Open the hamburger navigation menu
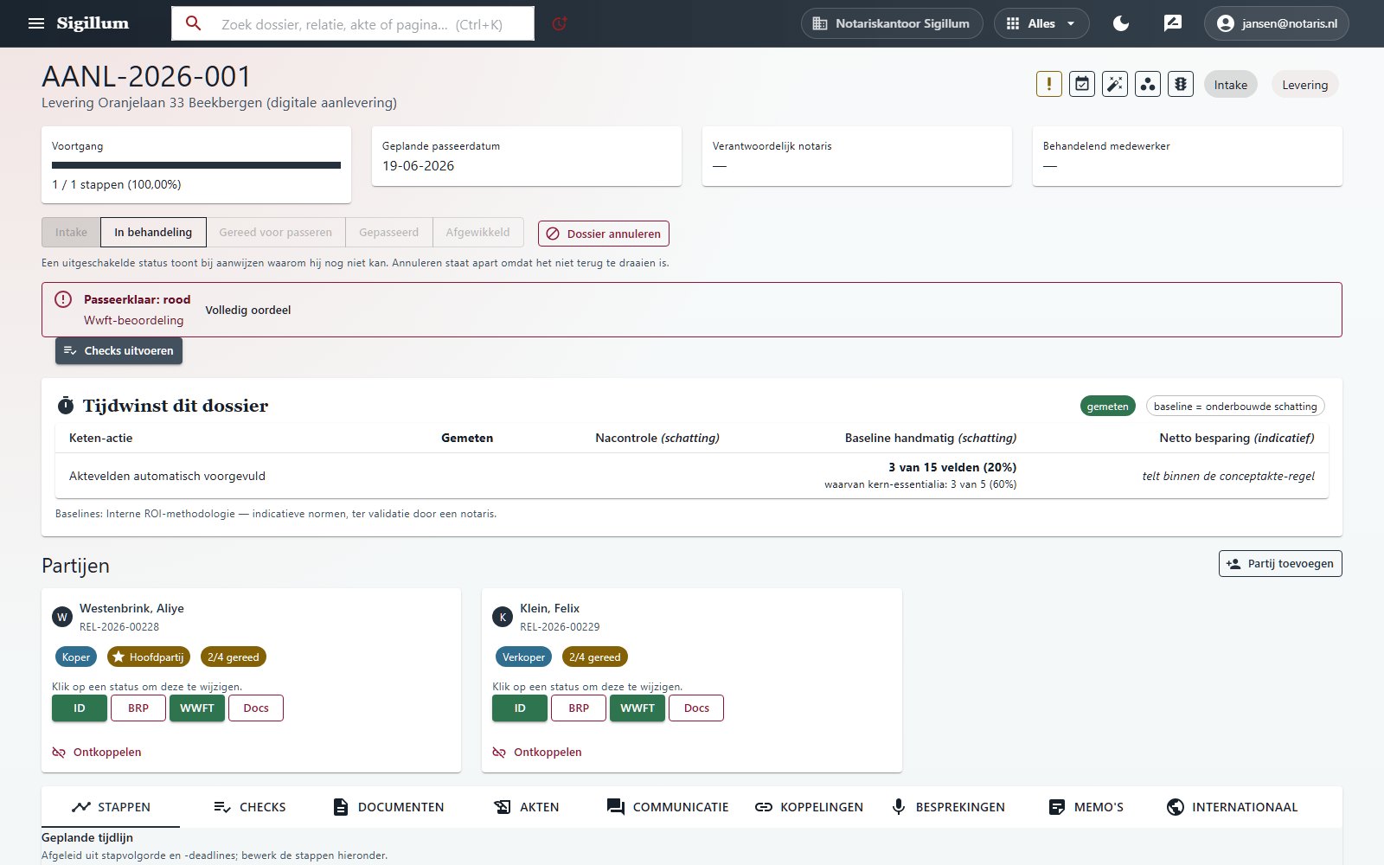1384x865 pixels. [36, 23]
